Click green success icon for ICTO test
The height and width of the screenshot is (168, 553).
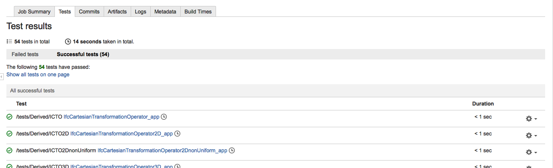coord(10,117)
